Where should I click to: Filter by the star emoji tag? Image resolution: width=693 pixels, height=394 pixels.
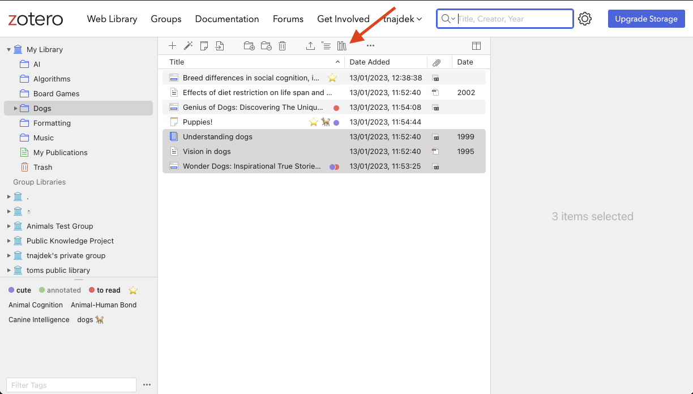[133, 290]
